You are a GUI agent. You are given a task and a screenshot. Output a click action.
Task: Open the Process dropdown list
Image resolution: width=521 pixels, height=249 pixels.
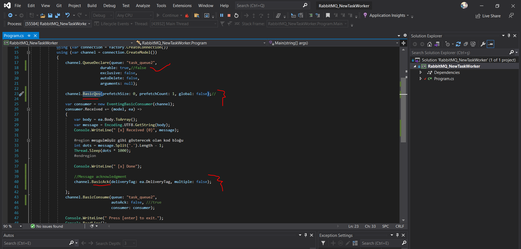point(89,24)
